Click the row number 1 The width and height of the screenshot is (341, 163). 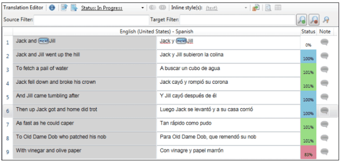[x=7, y=43]
